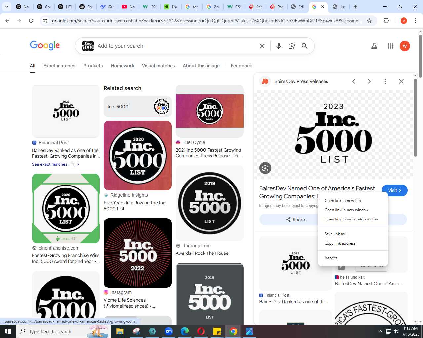The height and width of the screenshot is (338, 423).
Task: Click See exact matches link
Action: click(x=50, y=164)
